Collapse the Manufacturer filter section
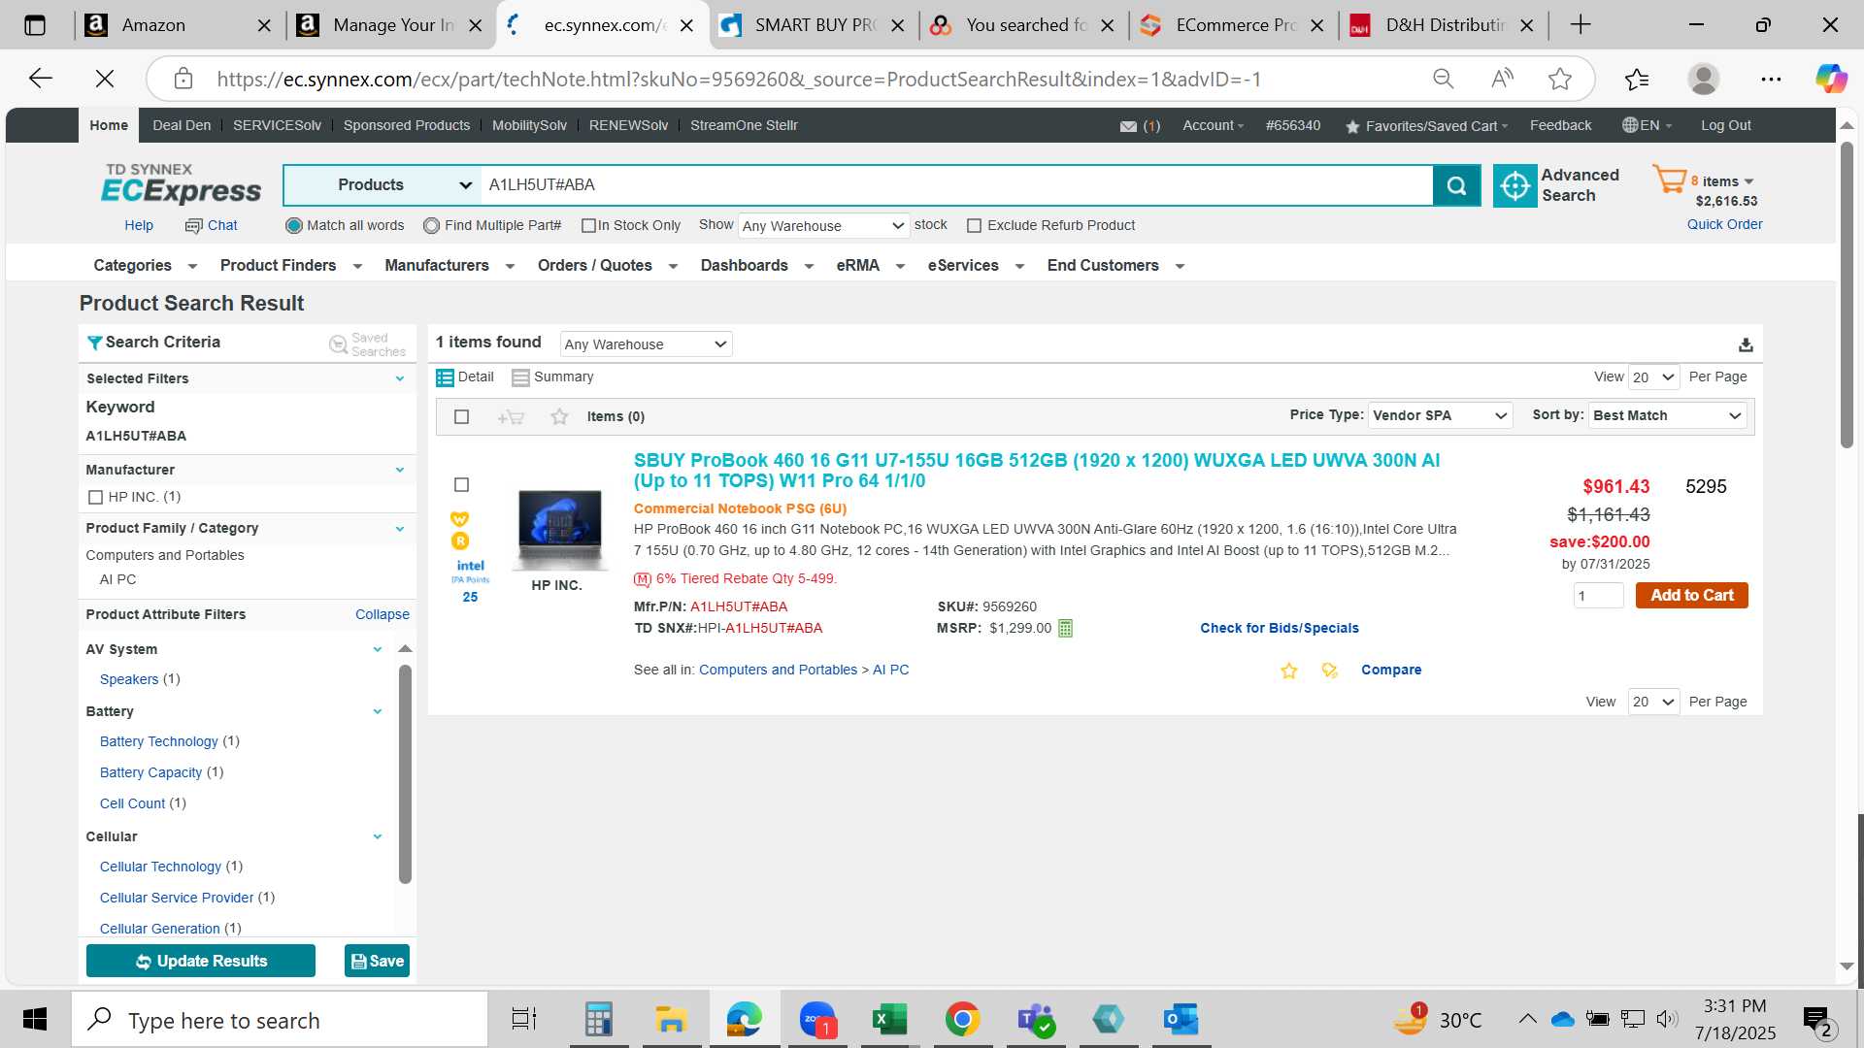The image size is (1864, 1048). (x=400, y=471)
